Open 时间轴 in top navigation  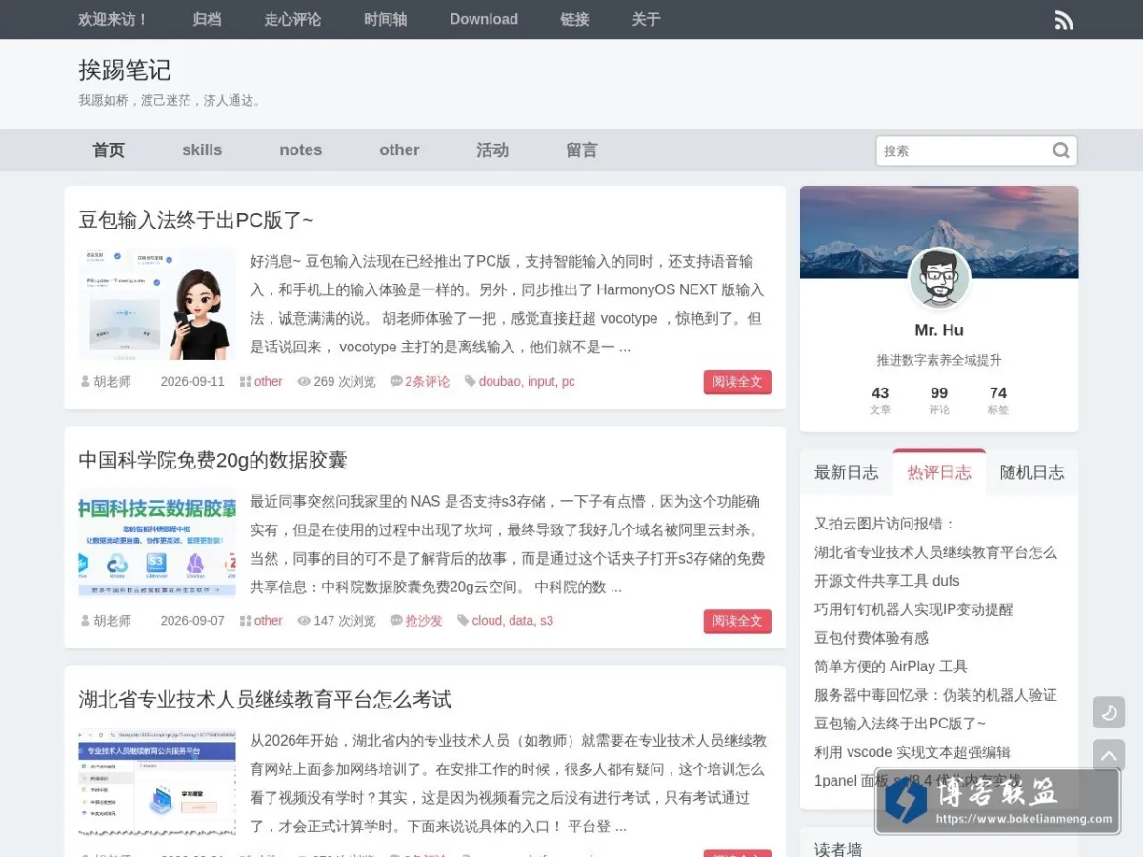[385, 19]
